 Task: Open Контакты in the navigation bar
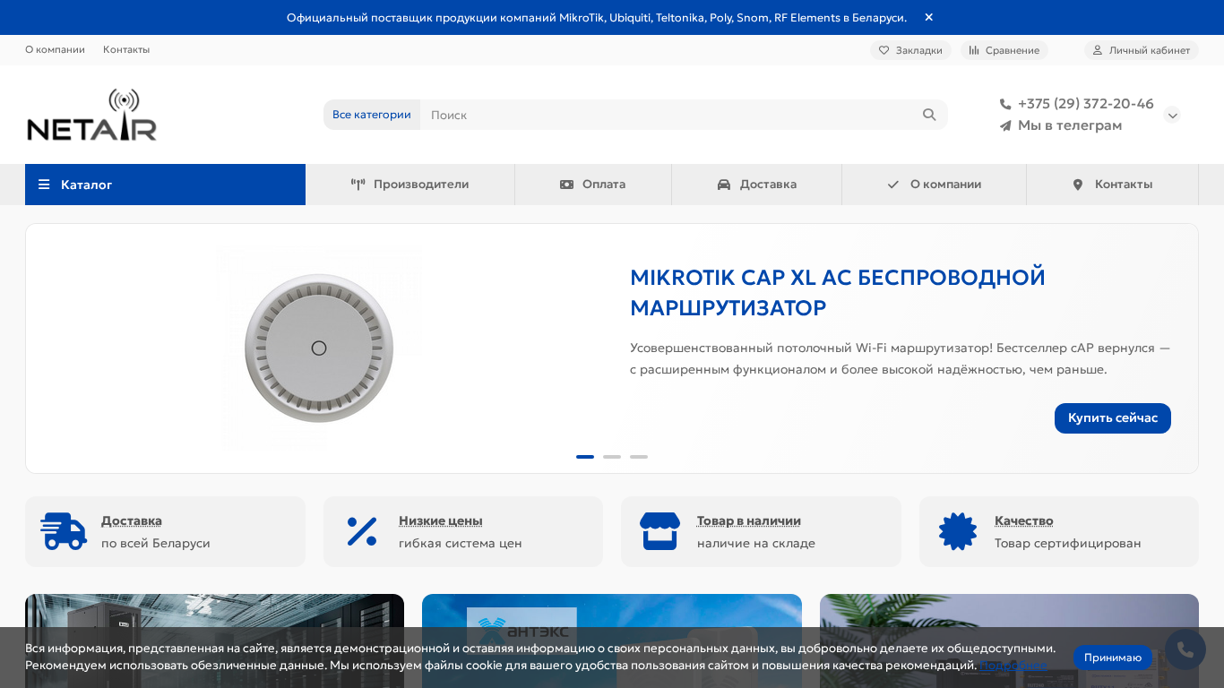tap(1113, 185)
